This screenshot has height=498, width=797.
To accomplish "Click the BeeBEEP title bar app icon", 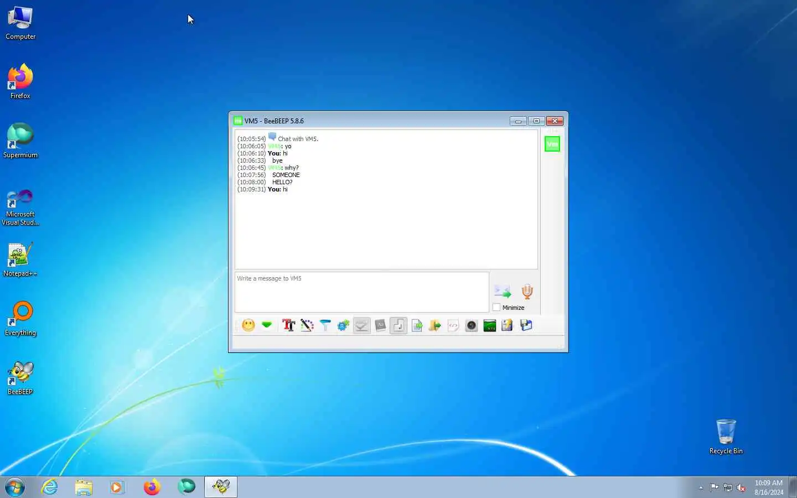I will coord(238,121).
